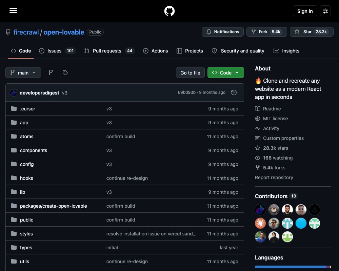Viewport: 339px width, 271px height.
Task: Open the Security and quality tab
Action: [238, 51]
